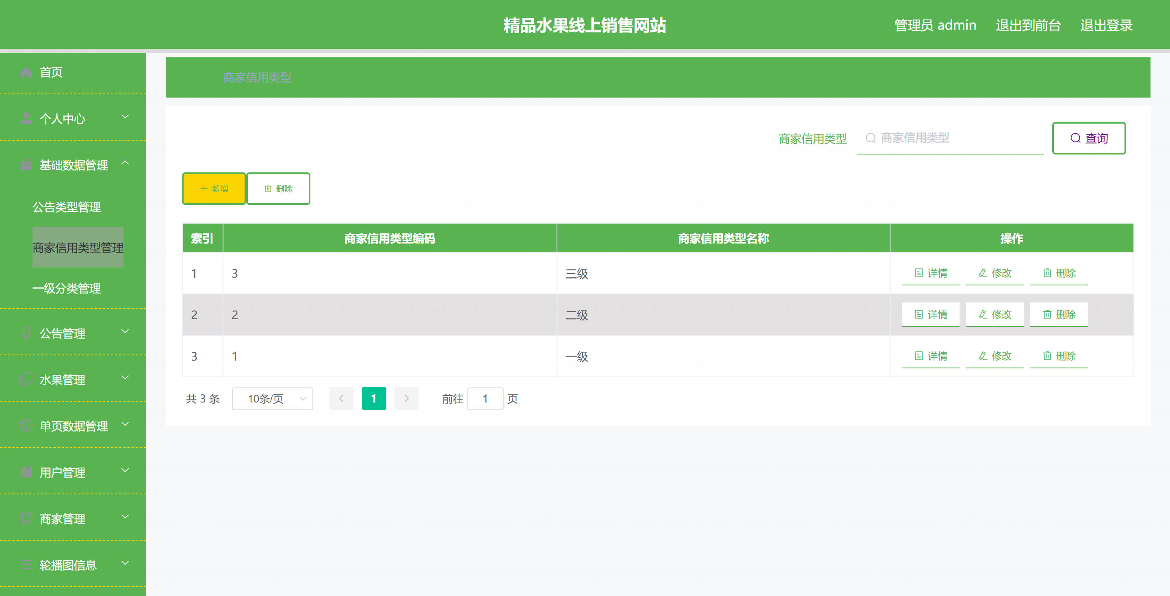
Task: Expand the 公告管理 menu chevron
Action: tap(126, 331)
